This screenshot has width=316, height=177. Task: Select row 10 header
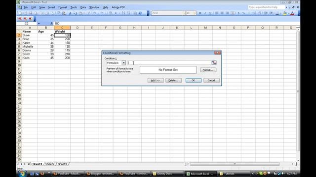[19, 65]
